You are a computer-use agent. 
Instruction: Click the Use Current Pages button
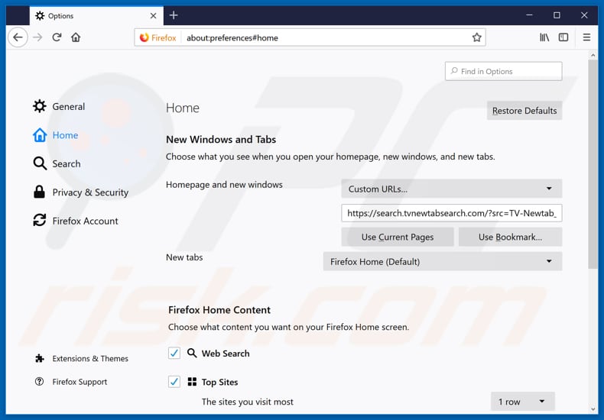(x=398, y=237)
